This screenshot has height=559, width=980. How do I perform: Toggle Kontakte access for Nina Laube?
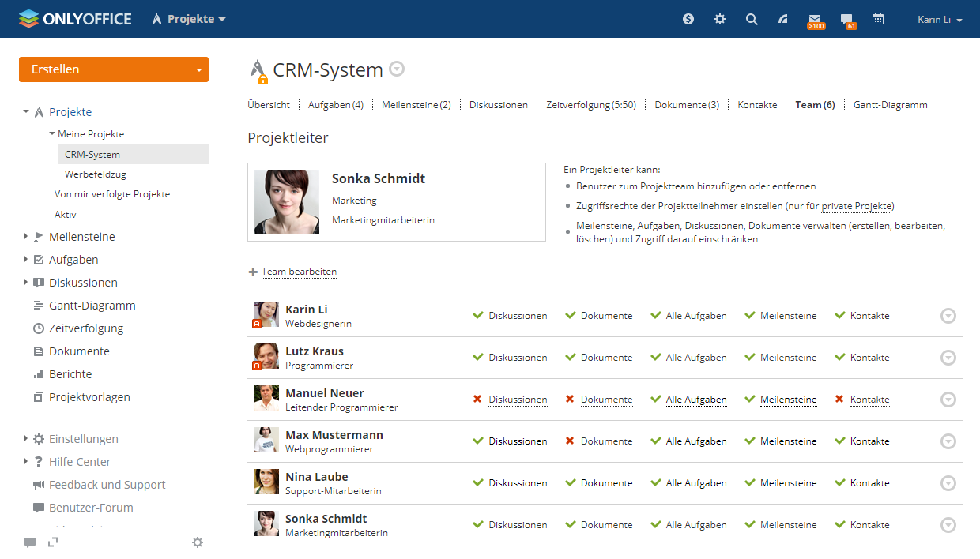869,483
